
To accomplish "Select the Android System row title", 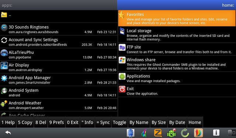I will 24,91.
